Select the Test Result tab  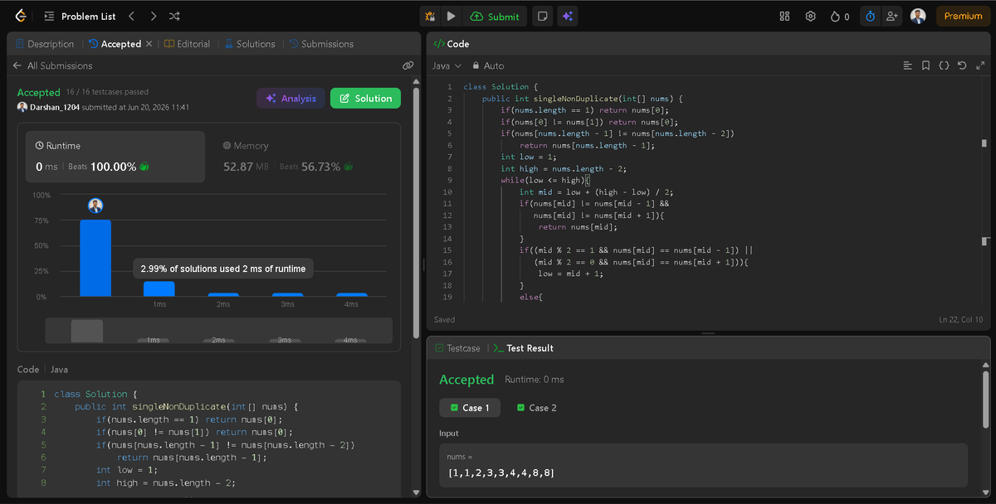(523, 348)
